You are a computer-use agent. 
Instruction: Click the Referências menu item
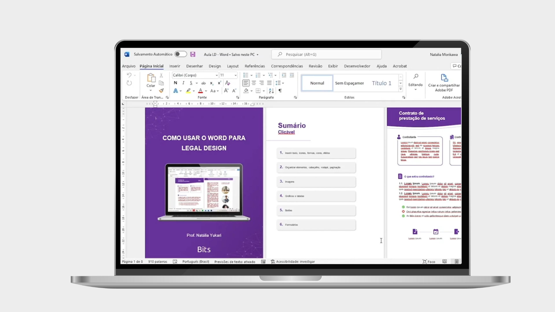(x=255, y=66)
